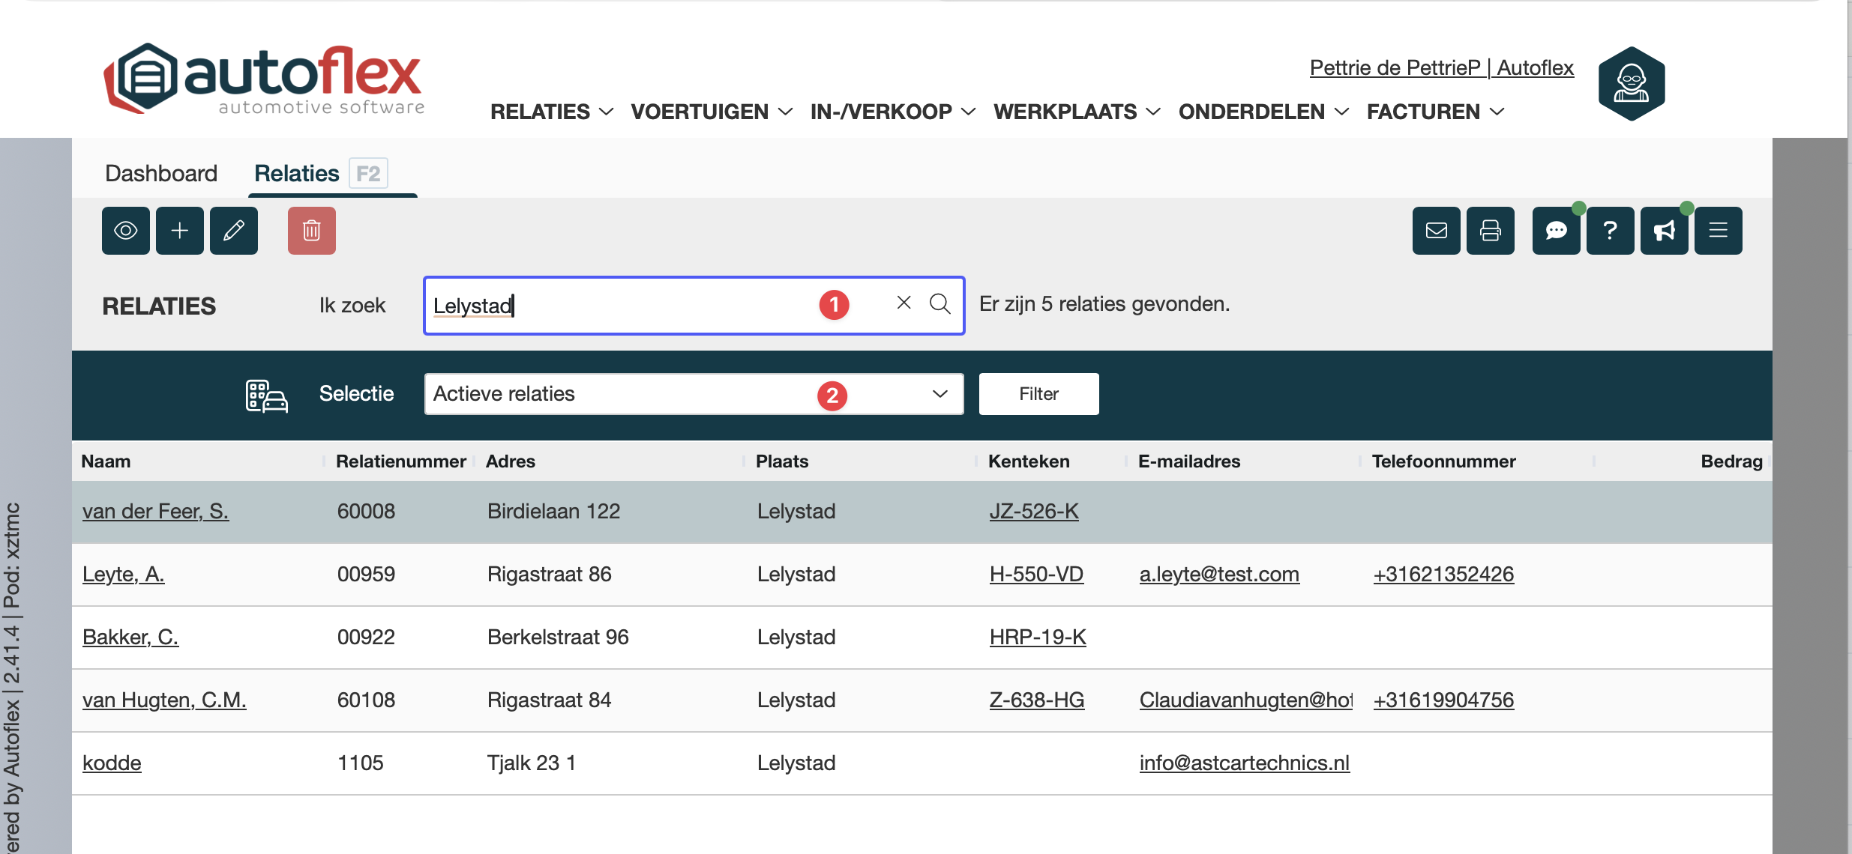Open the chat bubble icon
Image resolution: width=1852 pixels, height=854 pixels.
point(1557,231)
